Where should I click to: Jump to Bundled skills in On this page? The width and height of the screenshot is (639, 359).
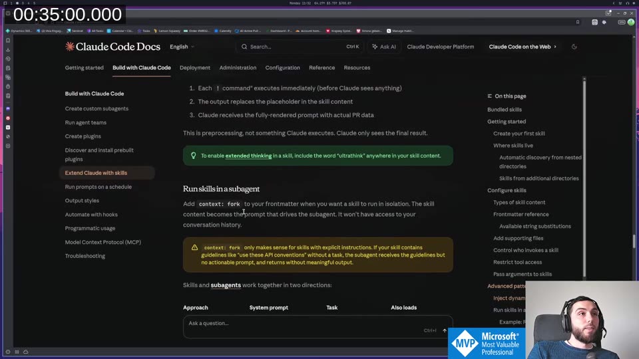point(505,110)
